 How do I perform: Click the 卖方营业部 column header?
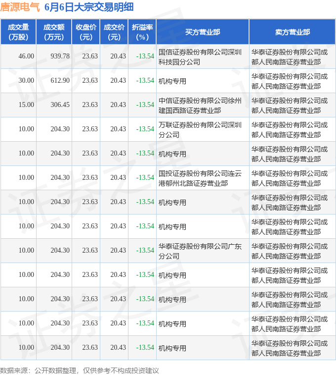(293, 32)
